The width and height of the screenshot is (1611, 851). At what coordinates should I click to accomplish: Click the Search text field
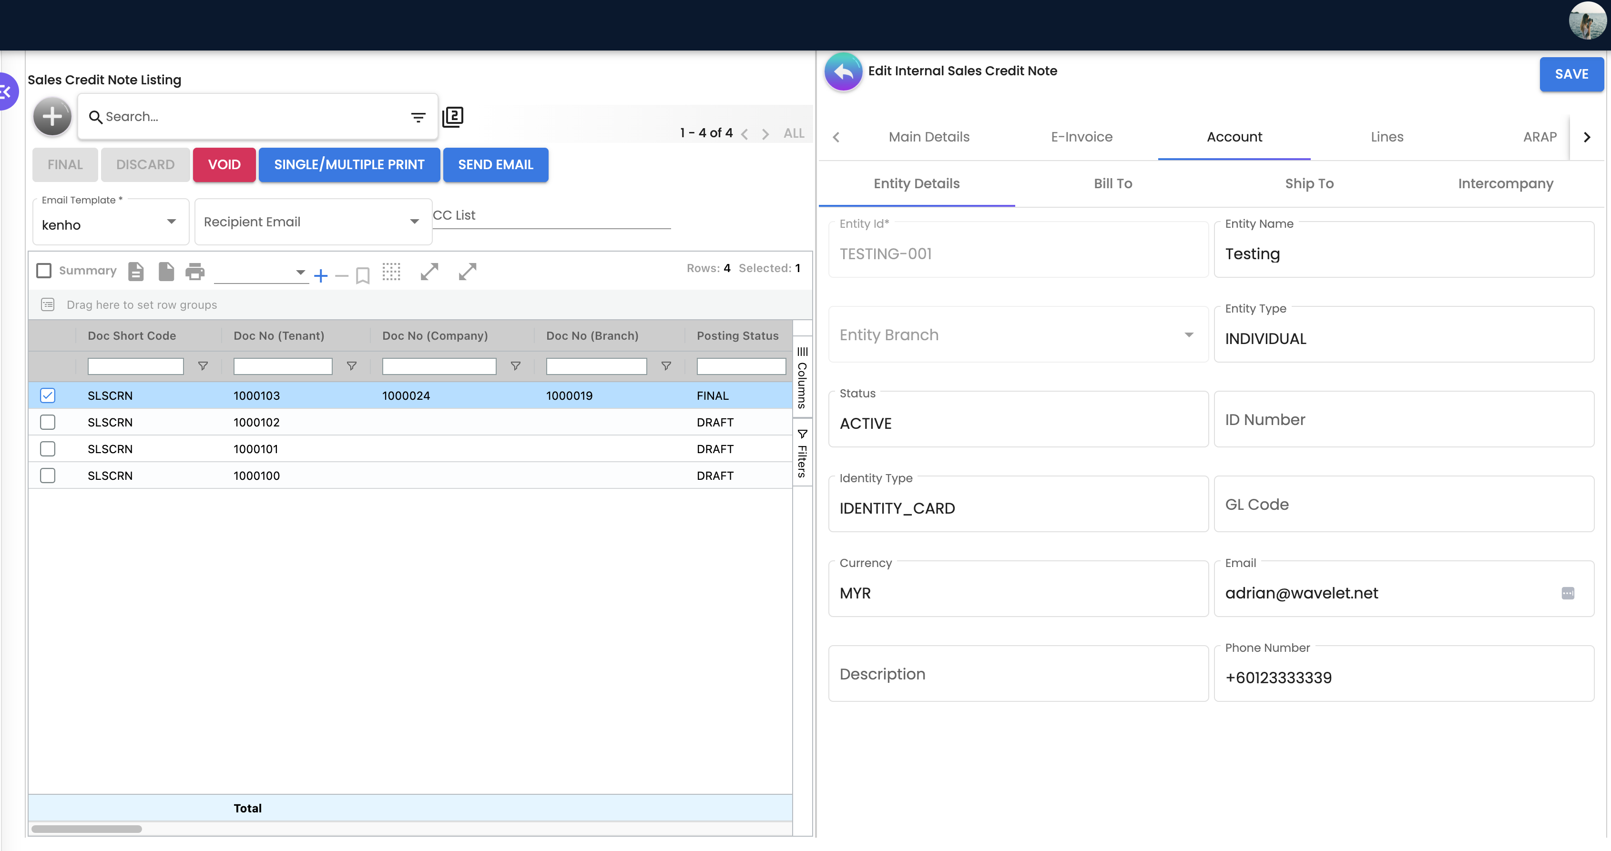[253, 117]
